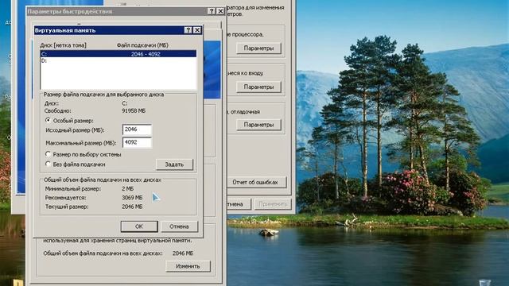This screenshot has width=509, height=286.
Task: Open help in Виртуальная память title bar
Action: (x=188, y=30)
